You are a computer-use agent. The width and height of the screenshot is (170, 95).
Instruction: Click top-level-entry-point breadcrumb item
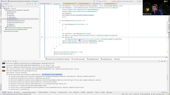78,59
